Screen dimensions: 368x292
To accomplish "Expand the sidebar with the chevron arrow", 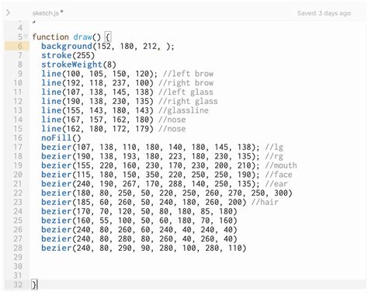I will 9,12.
